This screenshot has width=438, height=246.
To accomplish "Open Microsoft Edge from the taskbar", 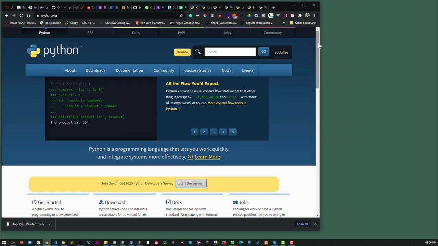I will 241,243.
